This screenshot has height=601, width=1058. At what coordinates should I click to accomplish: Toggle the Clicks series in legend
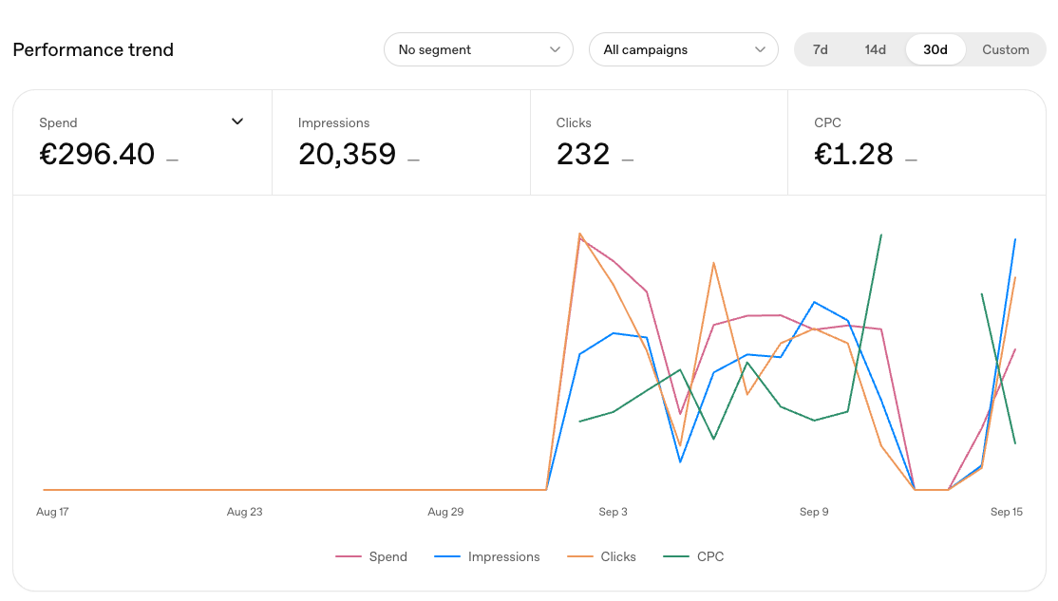click(601, 556)
